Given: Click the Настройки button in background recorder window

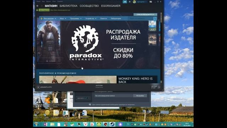Looking at the screenshot, I should 140,96.
